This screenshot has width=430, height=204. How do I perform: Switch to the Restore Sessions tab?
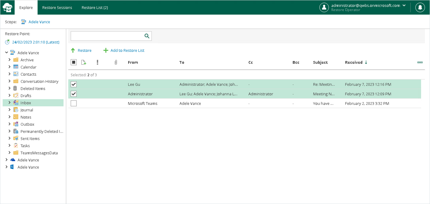coord(57,8)
